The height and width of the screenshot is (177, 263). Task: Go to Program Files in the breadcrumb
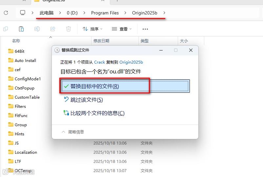coord(105,13)
